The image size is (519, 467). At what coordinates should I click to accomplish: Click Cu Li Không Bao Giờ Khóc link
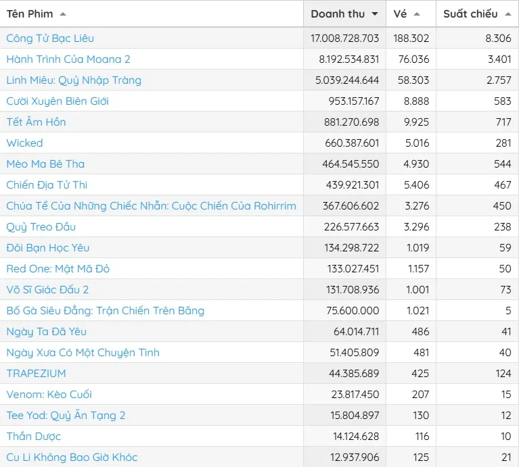click(72, 458)
